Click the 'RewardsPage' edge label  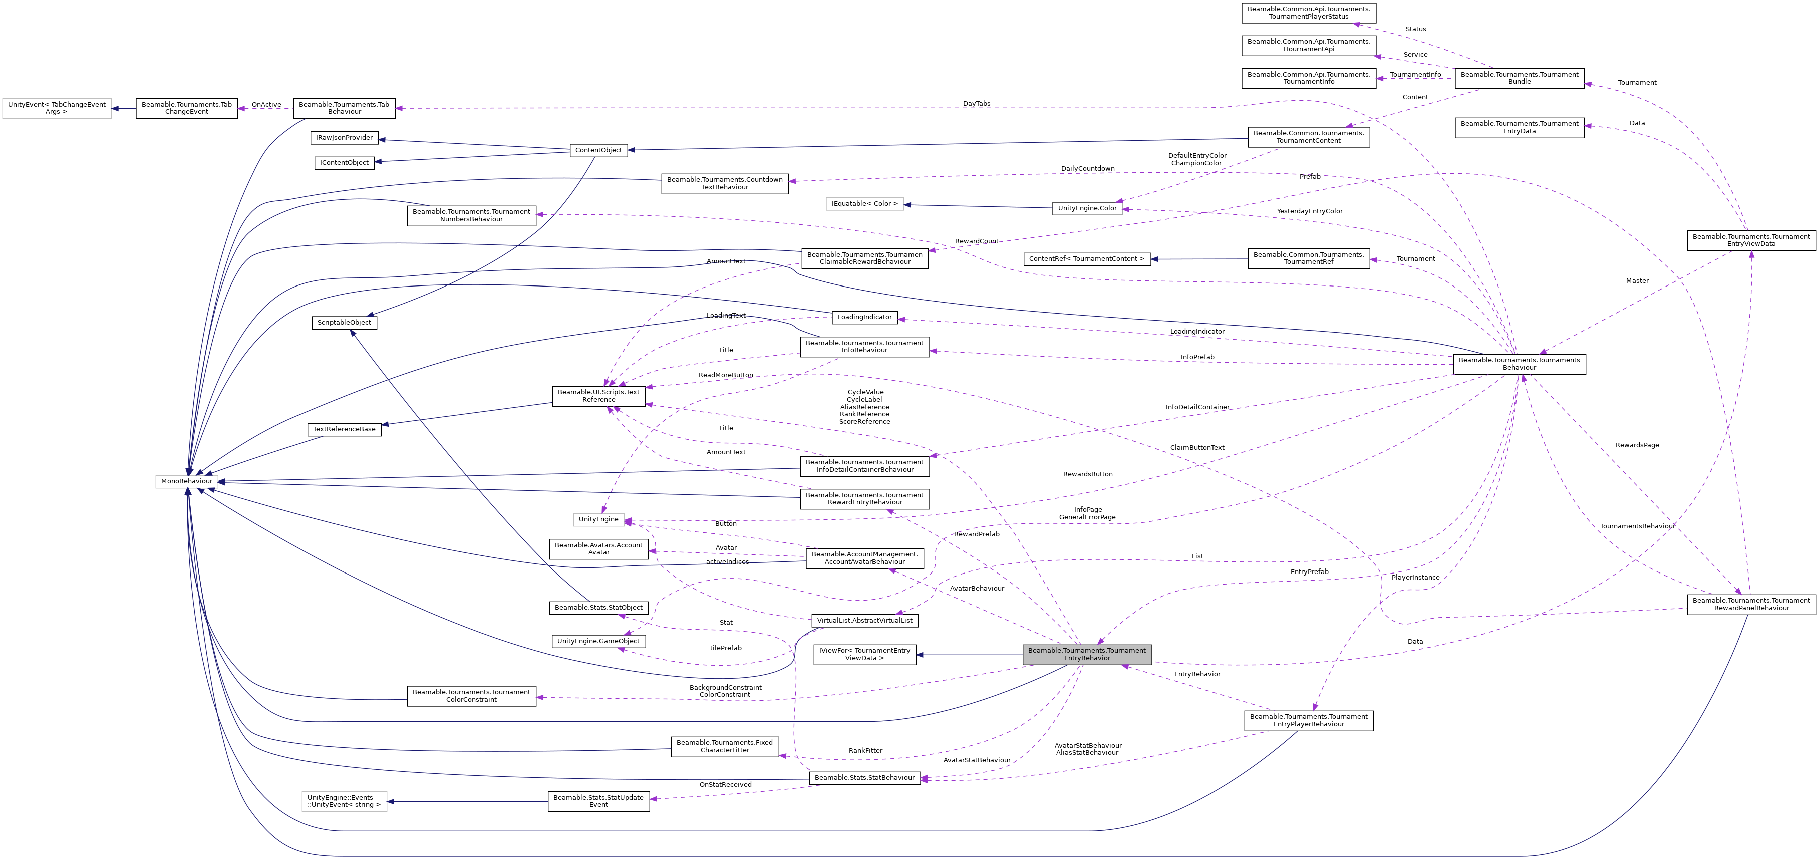coord(1637,445)
